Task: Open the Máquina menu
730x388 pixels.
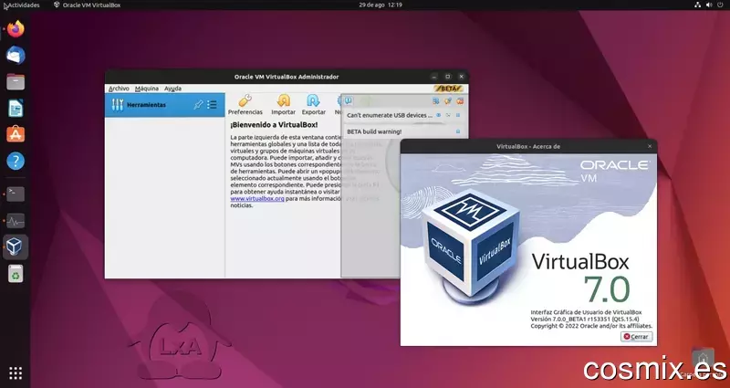Action: pos(147,89)
